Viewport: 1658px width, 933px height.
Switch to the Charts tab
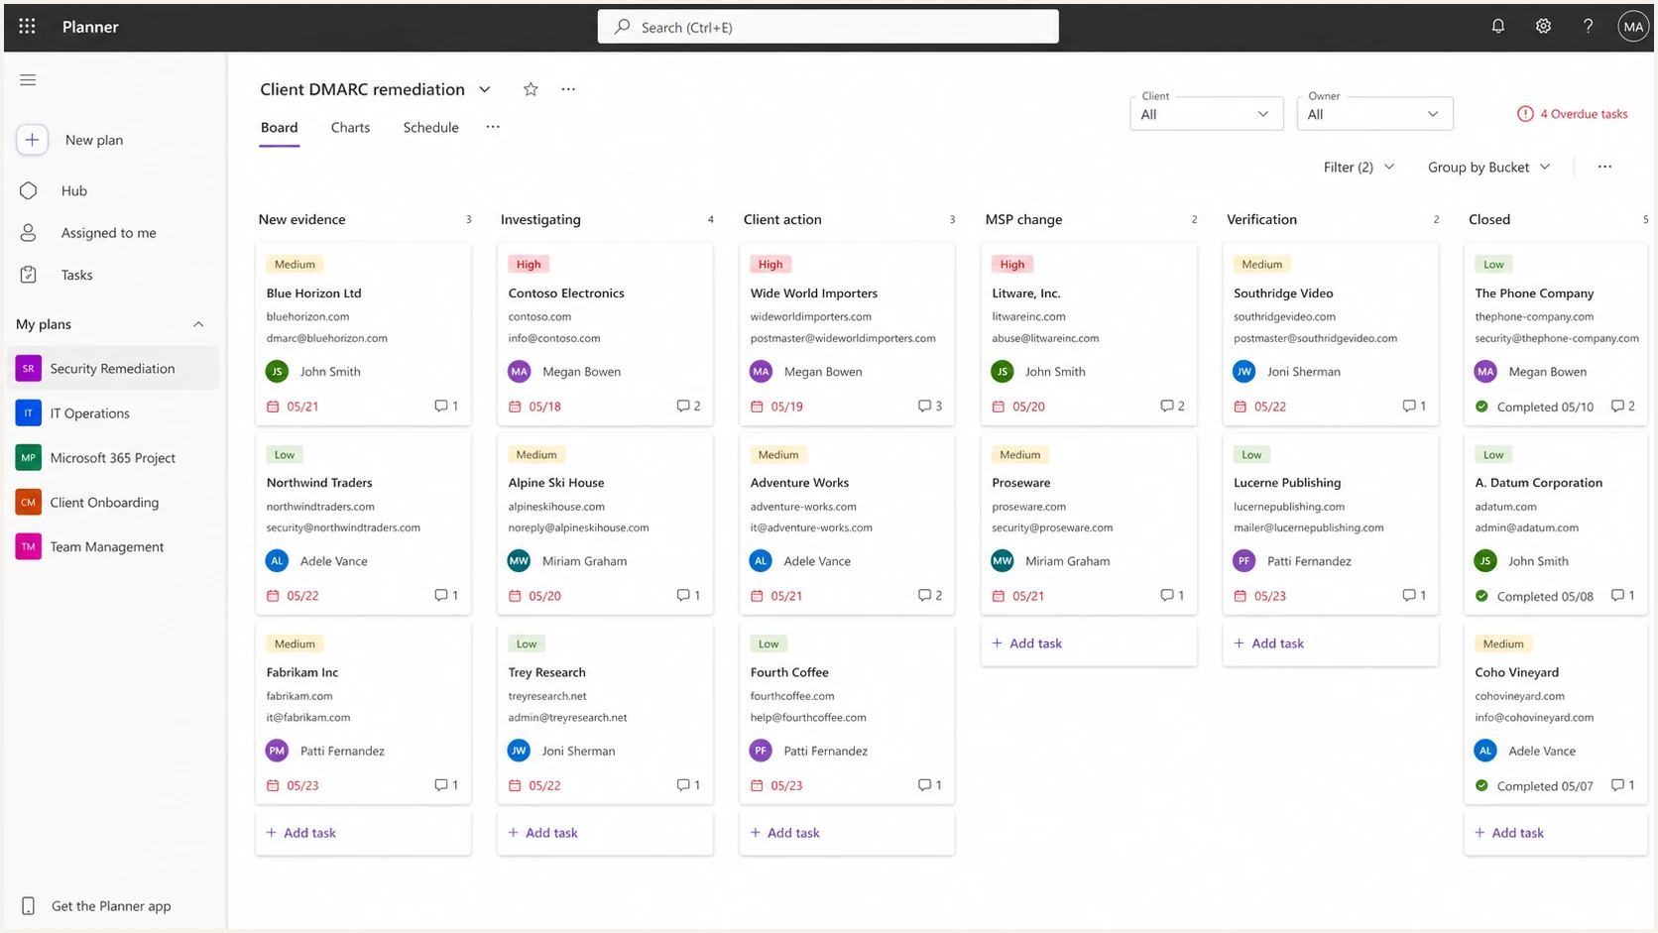[x=350, y=127]
